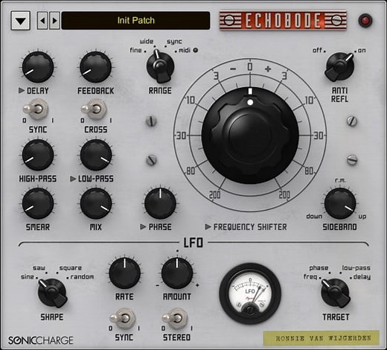This screenshot has width=387, height=350.
Task: Click the Feedback knob
Action: tap(95, 67)
